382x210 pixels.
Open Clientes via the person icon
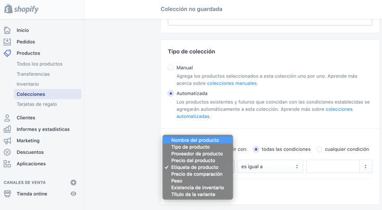pos(7,118)
